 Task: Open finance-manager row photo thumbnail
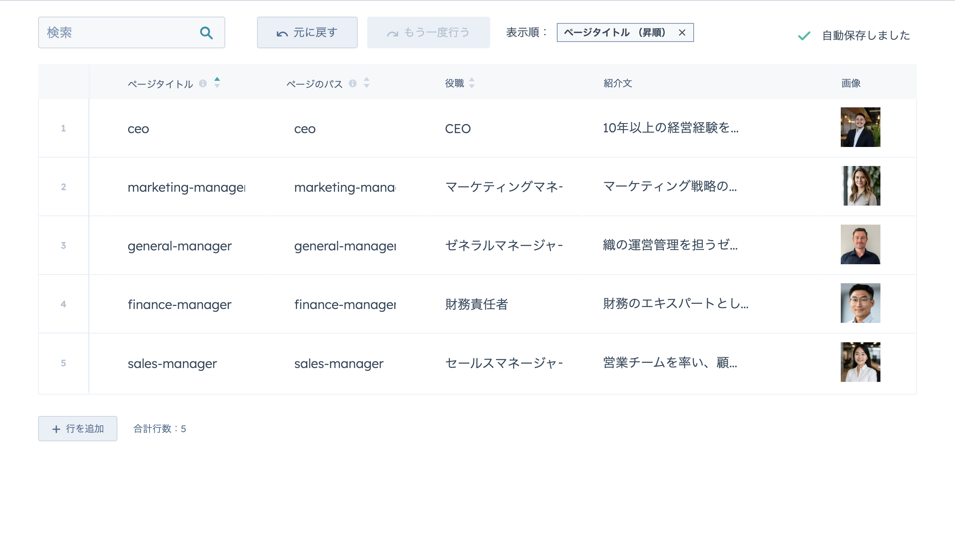click(x=860, y=303)
